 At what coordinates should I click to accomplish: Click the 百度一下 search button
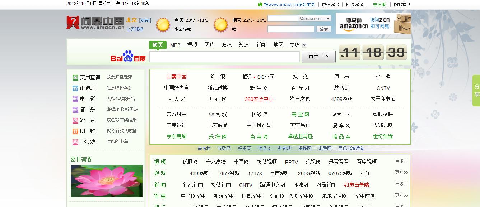click(318, 56)
